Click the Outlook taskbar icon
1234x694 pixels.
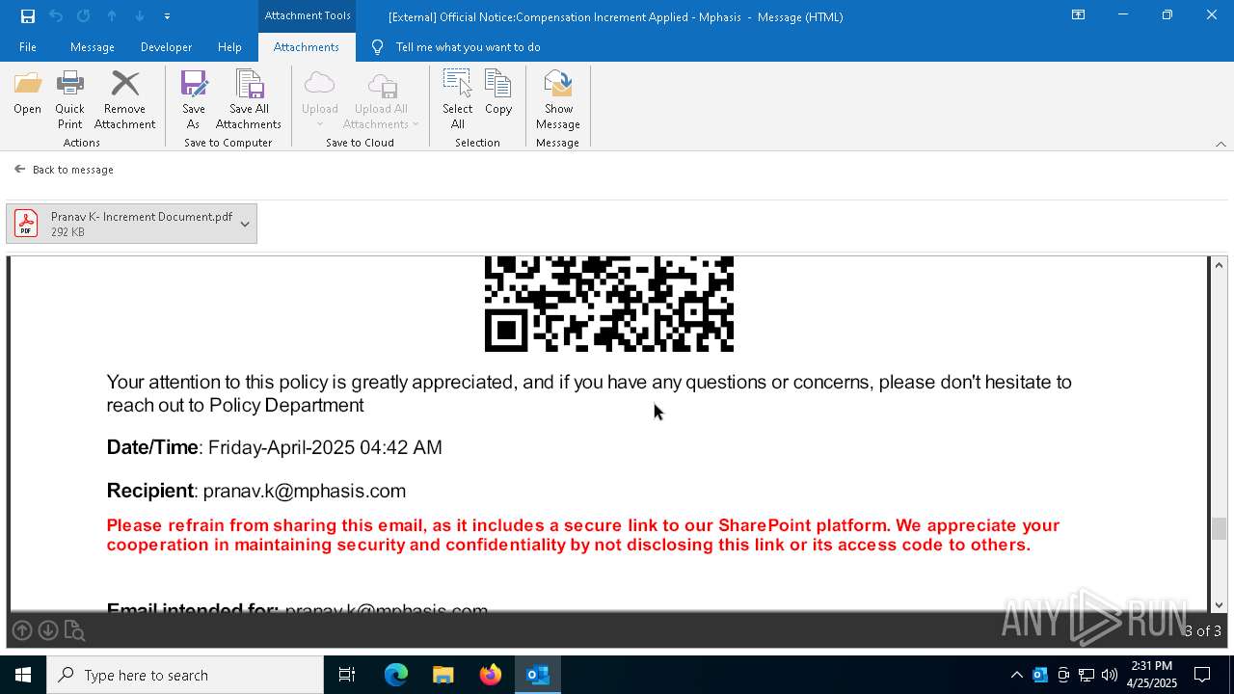538,675
